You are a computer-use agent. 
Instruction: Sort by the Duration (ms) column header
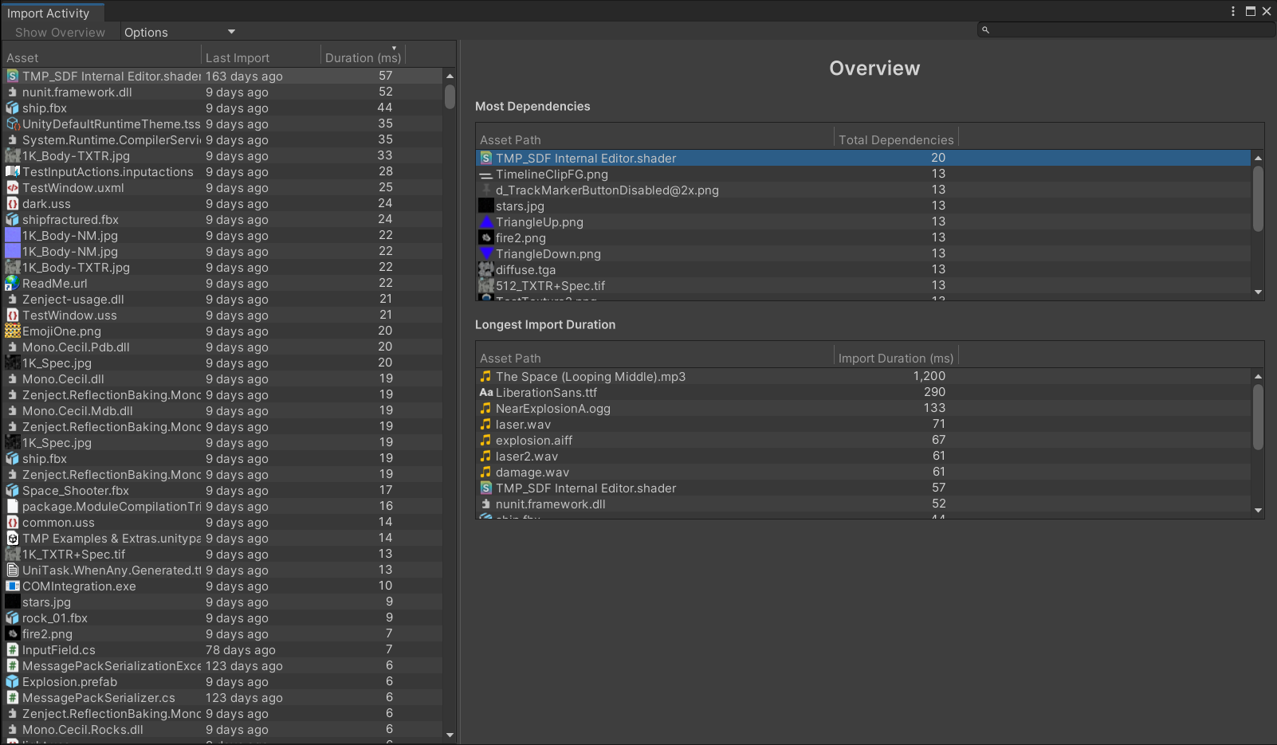(x=363, y=58)
